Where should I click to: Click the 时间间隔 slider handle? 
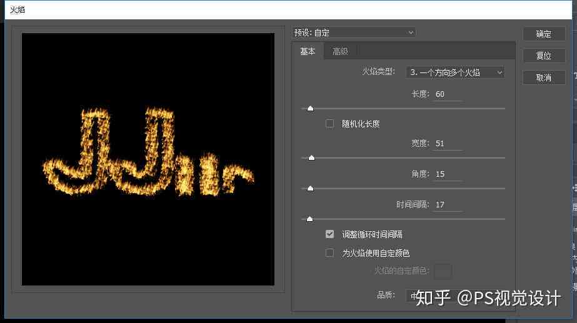point(310,219)
